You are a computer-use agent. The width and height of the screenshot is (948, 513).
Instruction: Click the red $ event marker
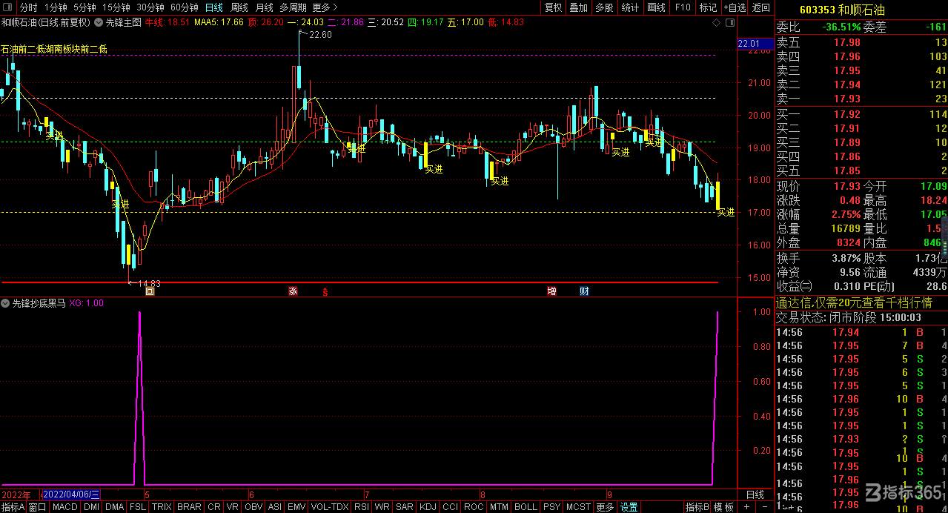325,291
